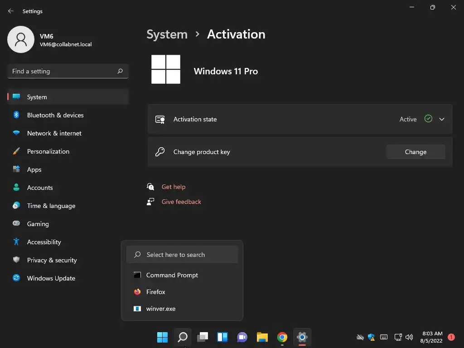Viewport: 464px width, 348px height.
Task: Click the Windows 11 Pro edition text
Action: tap(226, 71)
